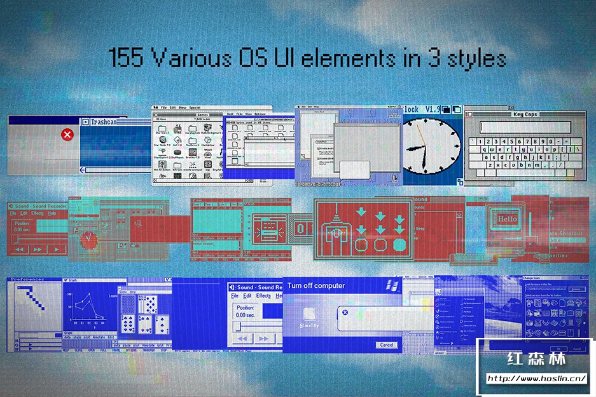Open the Desk menu in the GEM window
The height and width of the screenshot is (397, 596).
point(230,114)
